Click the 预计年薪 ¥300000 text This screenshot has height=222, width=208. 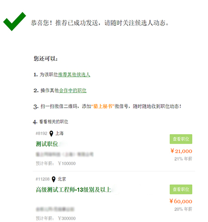[x=56, y=218]
